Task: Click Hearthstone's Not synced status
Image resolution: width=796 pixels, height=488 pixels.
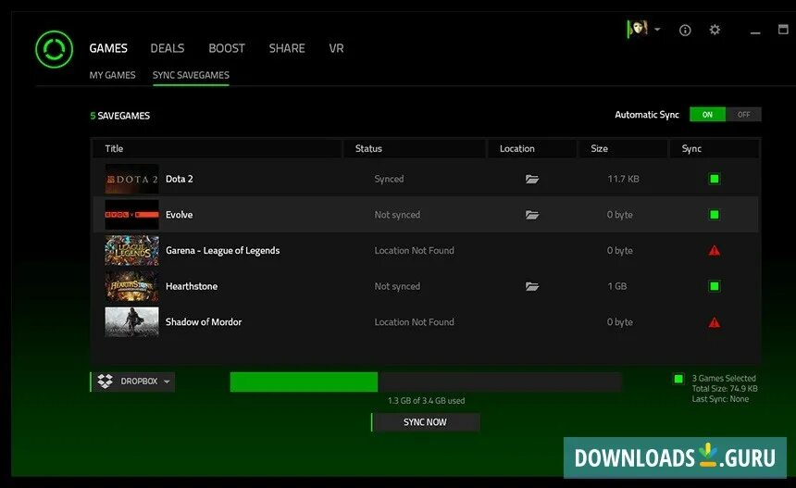Action: (x=397, y=286)
